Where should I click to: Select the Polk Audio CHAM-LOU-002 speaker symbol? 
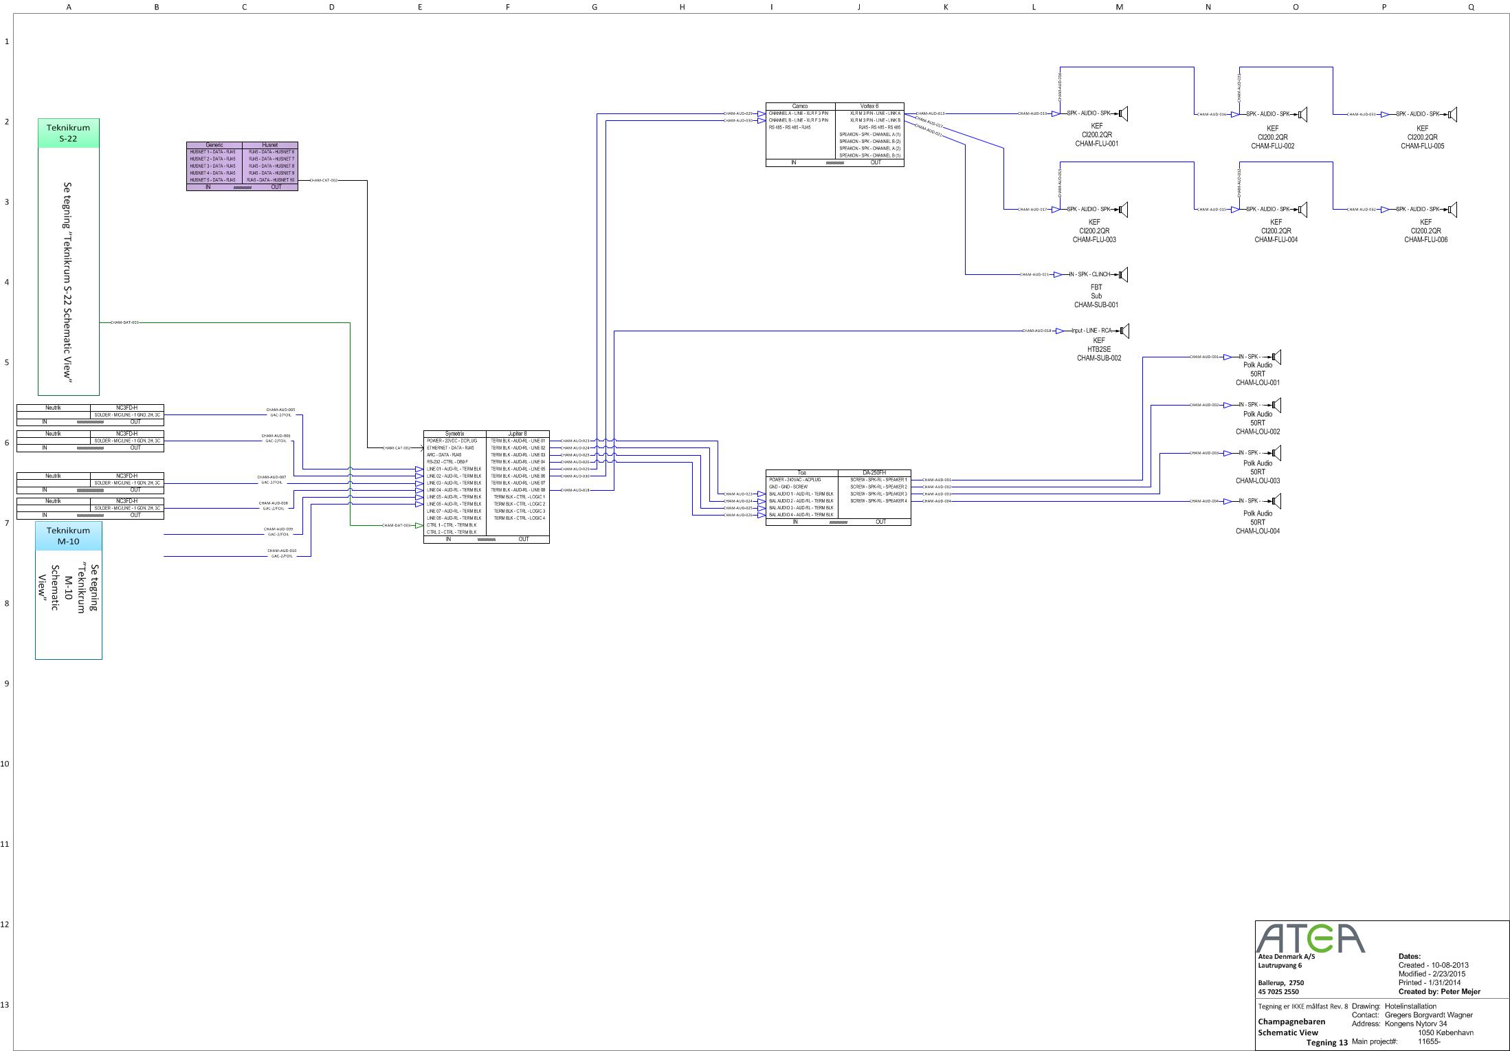coord(1276,405)
